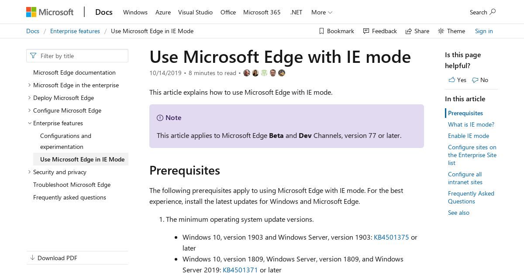Screen dimensions: 524x275
Task: Vote Yes thumbs up for helpful
Action: click(x=457, y=80)
